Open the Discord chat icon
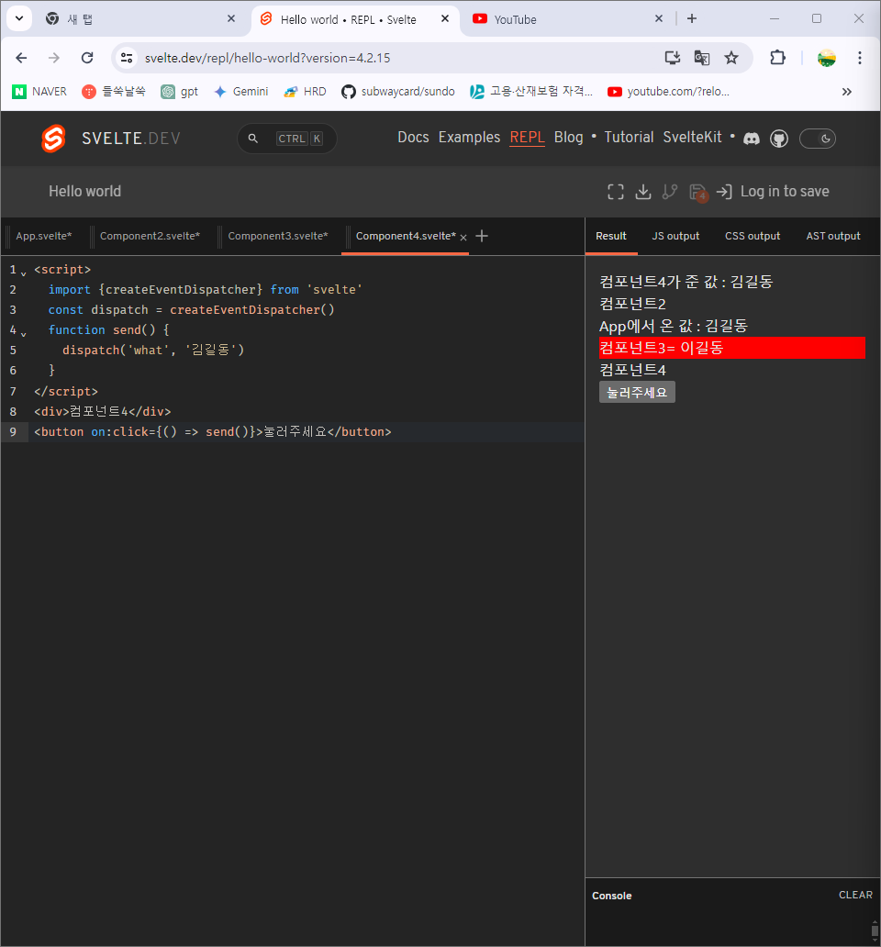 [752, 139]
